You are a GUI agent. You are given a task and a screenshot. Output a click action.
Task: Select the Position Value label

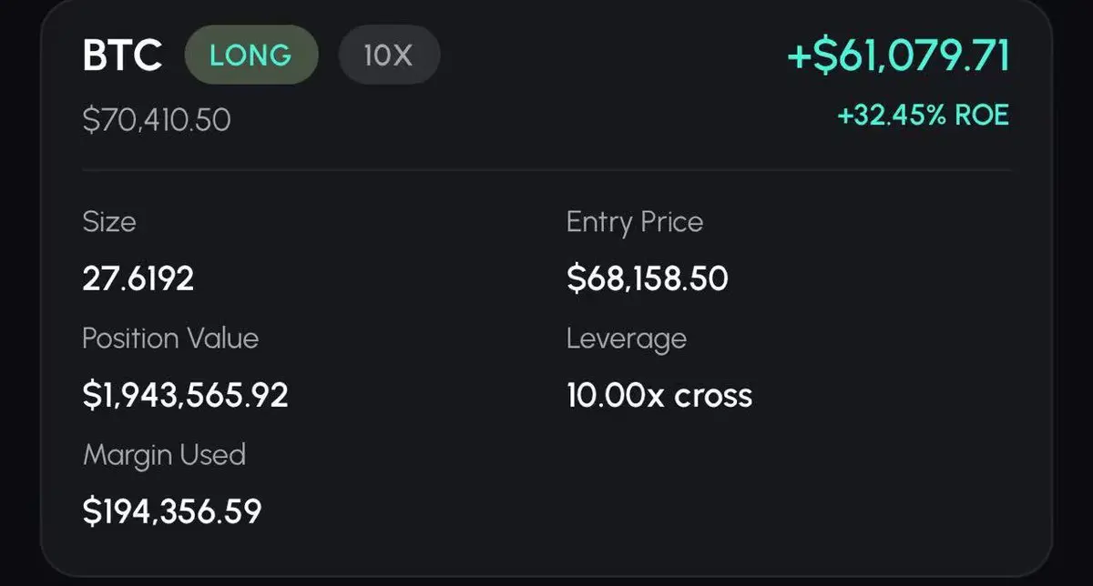click(x=170, y=338)
